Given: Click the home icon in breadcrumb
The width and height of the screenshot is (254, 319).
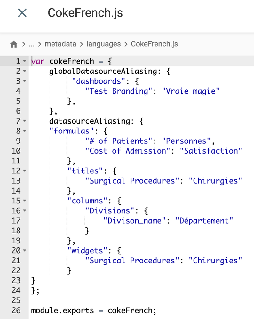Looking at the screenshot, I should click(13, 44).
